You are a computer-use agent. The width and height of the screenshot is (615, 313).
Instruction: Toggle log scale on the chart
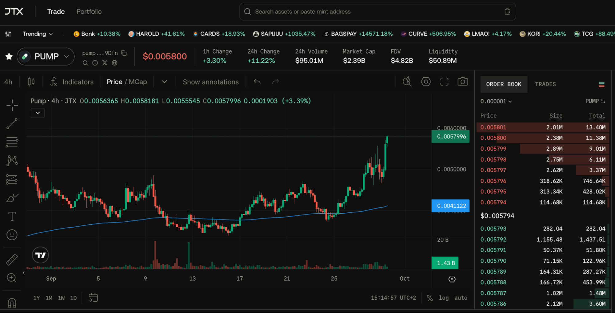444,298
